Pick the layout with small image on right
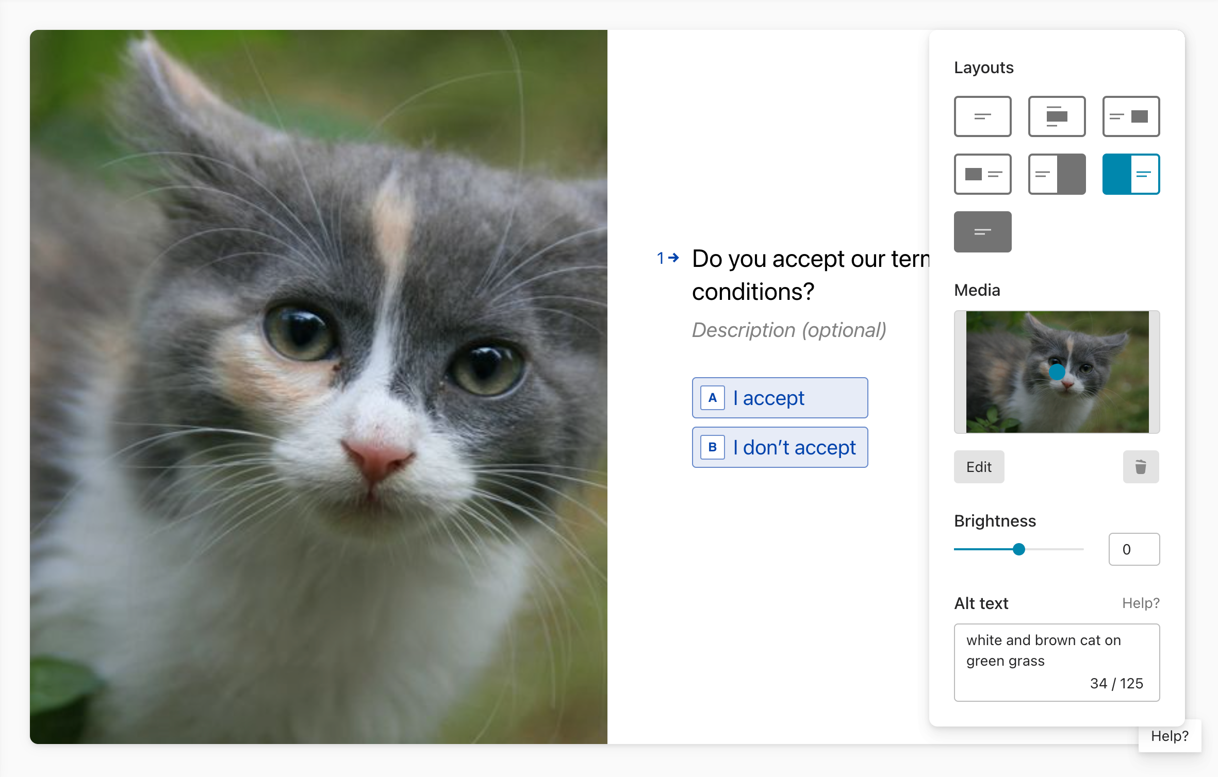Screen dimensions: 1218x777 (x=1131, y=116)
